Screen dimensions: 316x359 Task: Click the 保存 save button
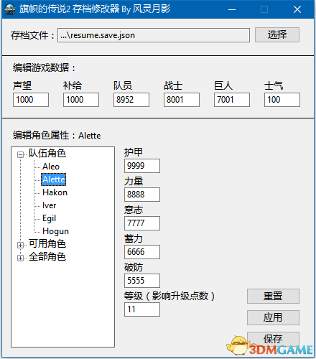tap(273, 339)
